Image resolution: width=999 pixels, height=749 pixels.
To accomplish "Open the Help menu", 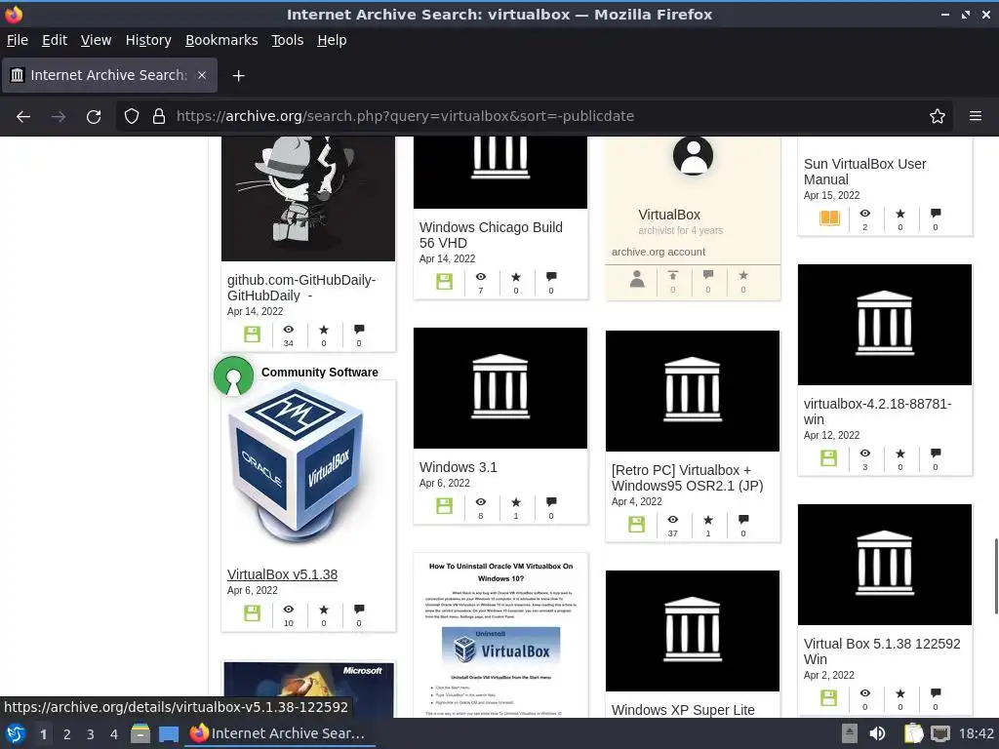I will (x=332, y=40).
